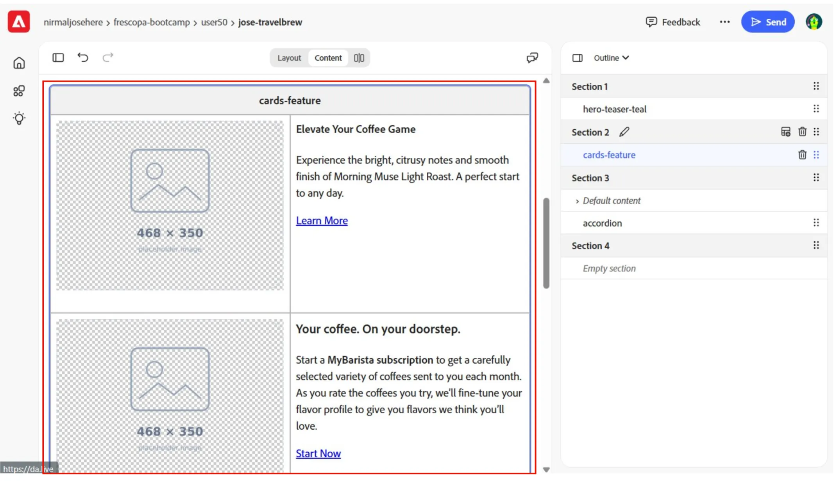
Task: Click add block icon in Section 2 row
Action: click(786, 132)
